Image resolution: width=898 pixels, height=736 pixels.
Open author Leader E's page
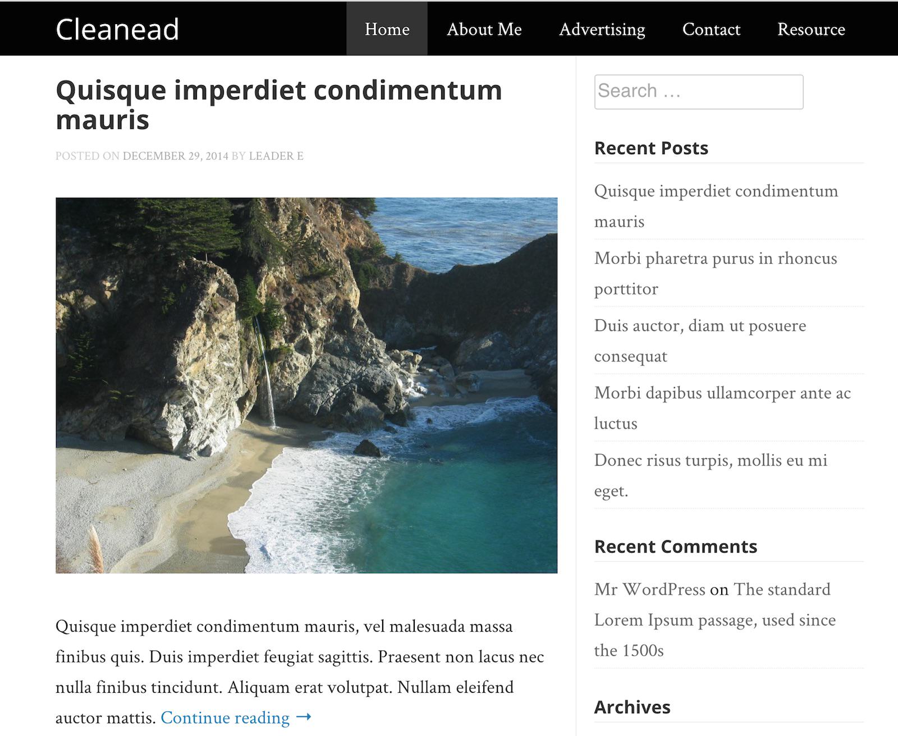click(x=276, y=156)
